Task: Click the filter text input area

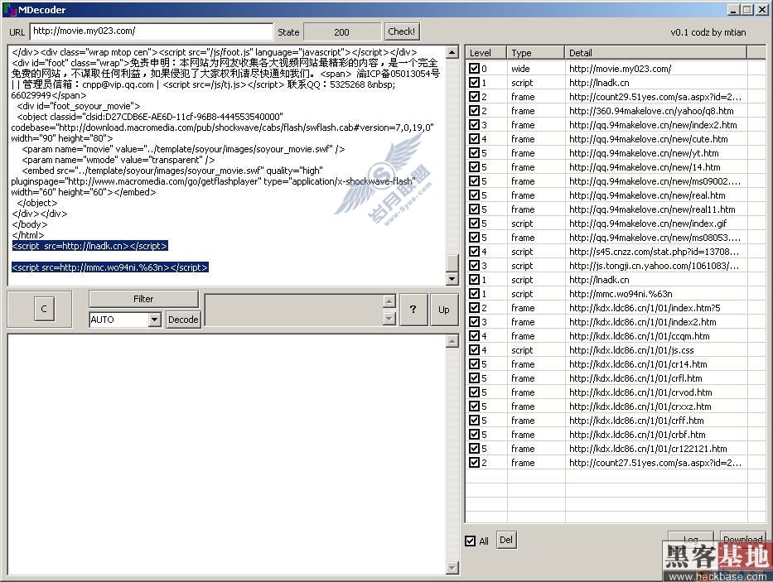Action: [x=294, y=310]
